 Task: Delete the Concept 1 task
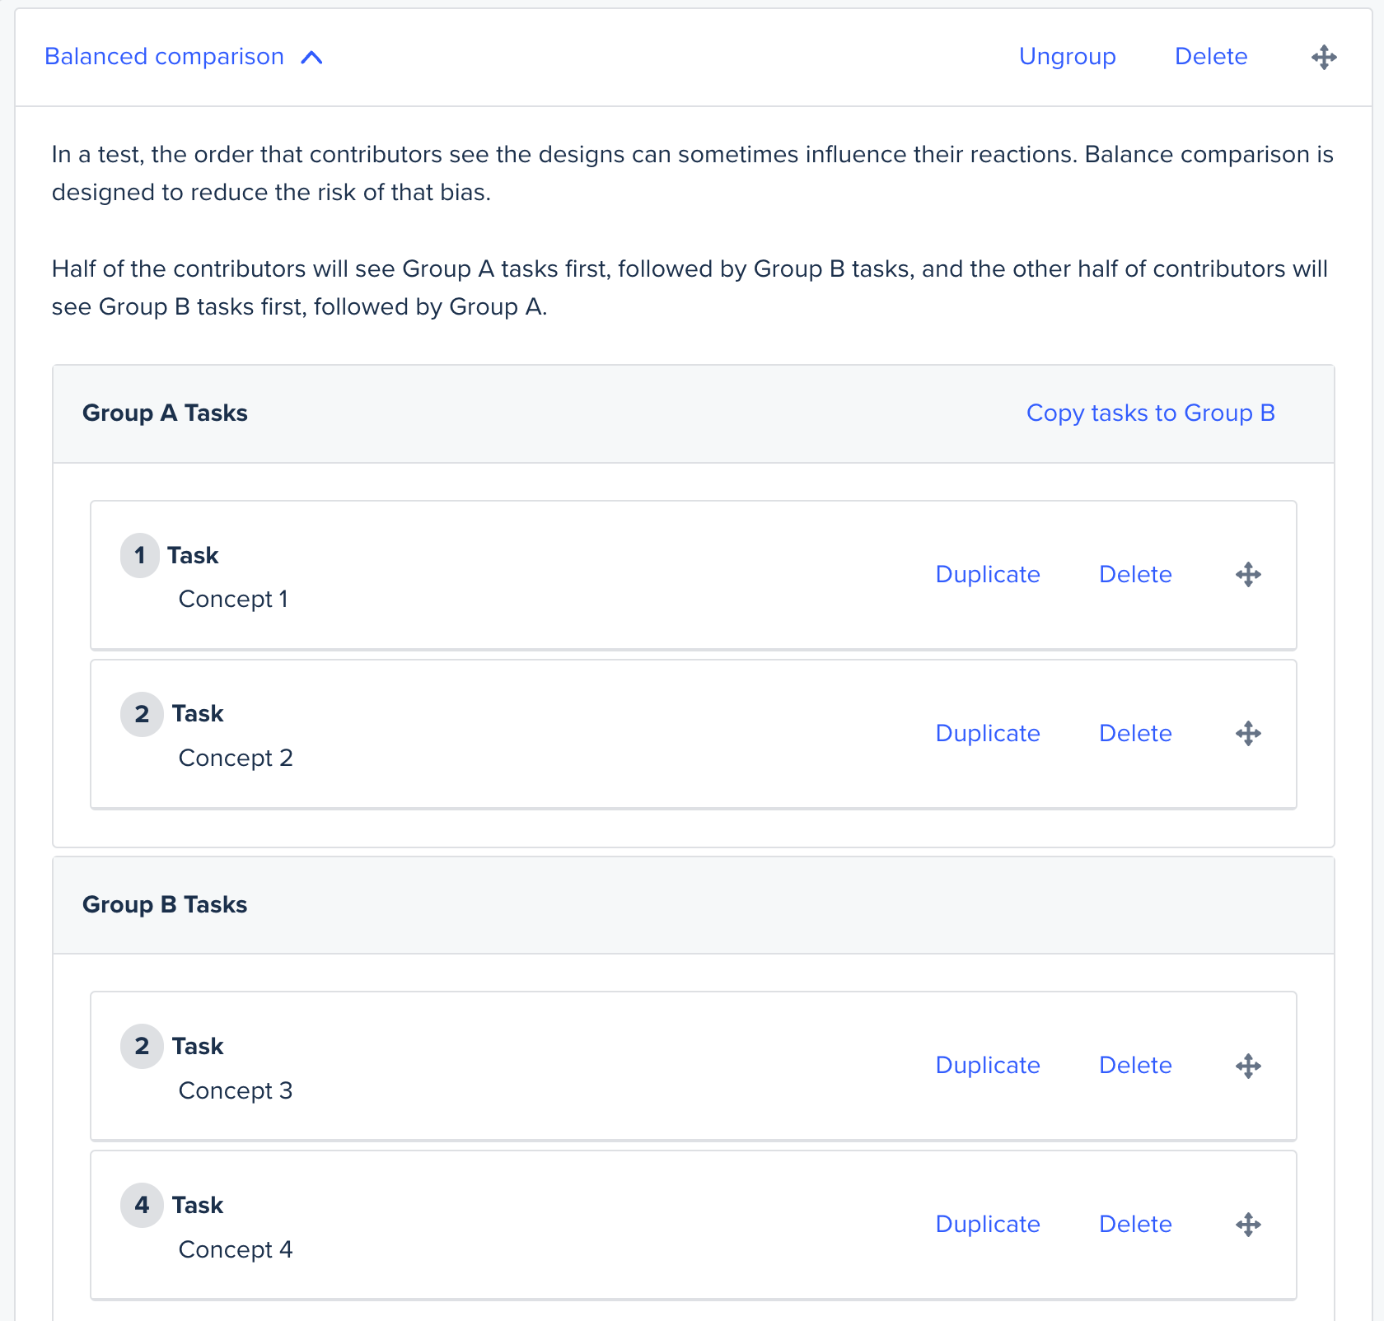1135,574
